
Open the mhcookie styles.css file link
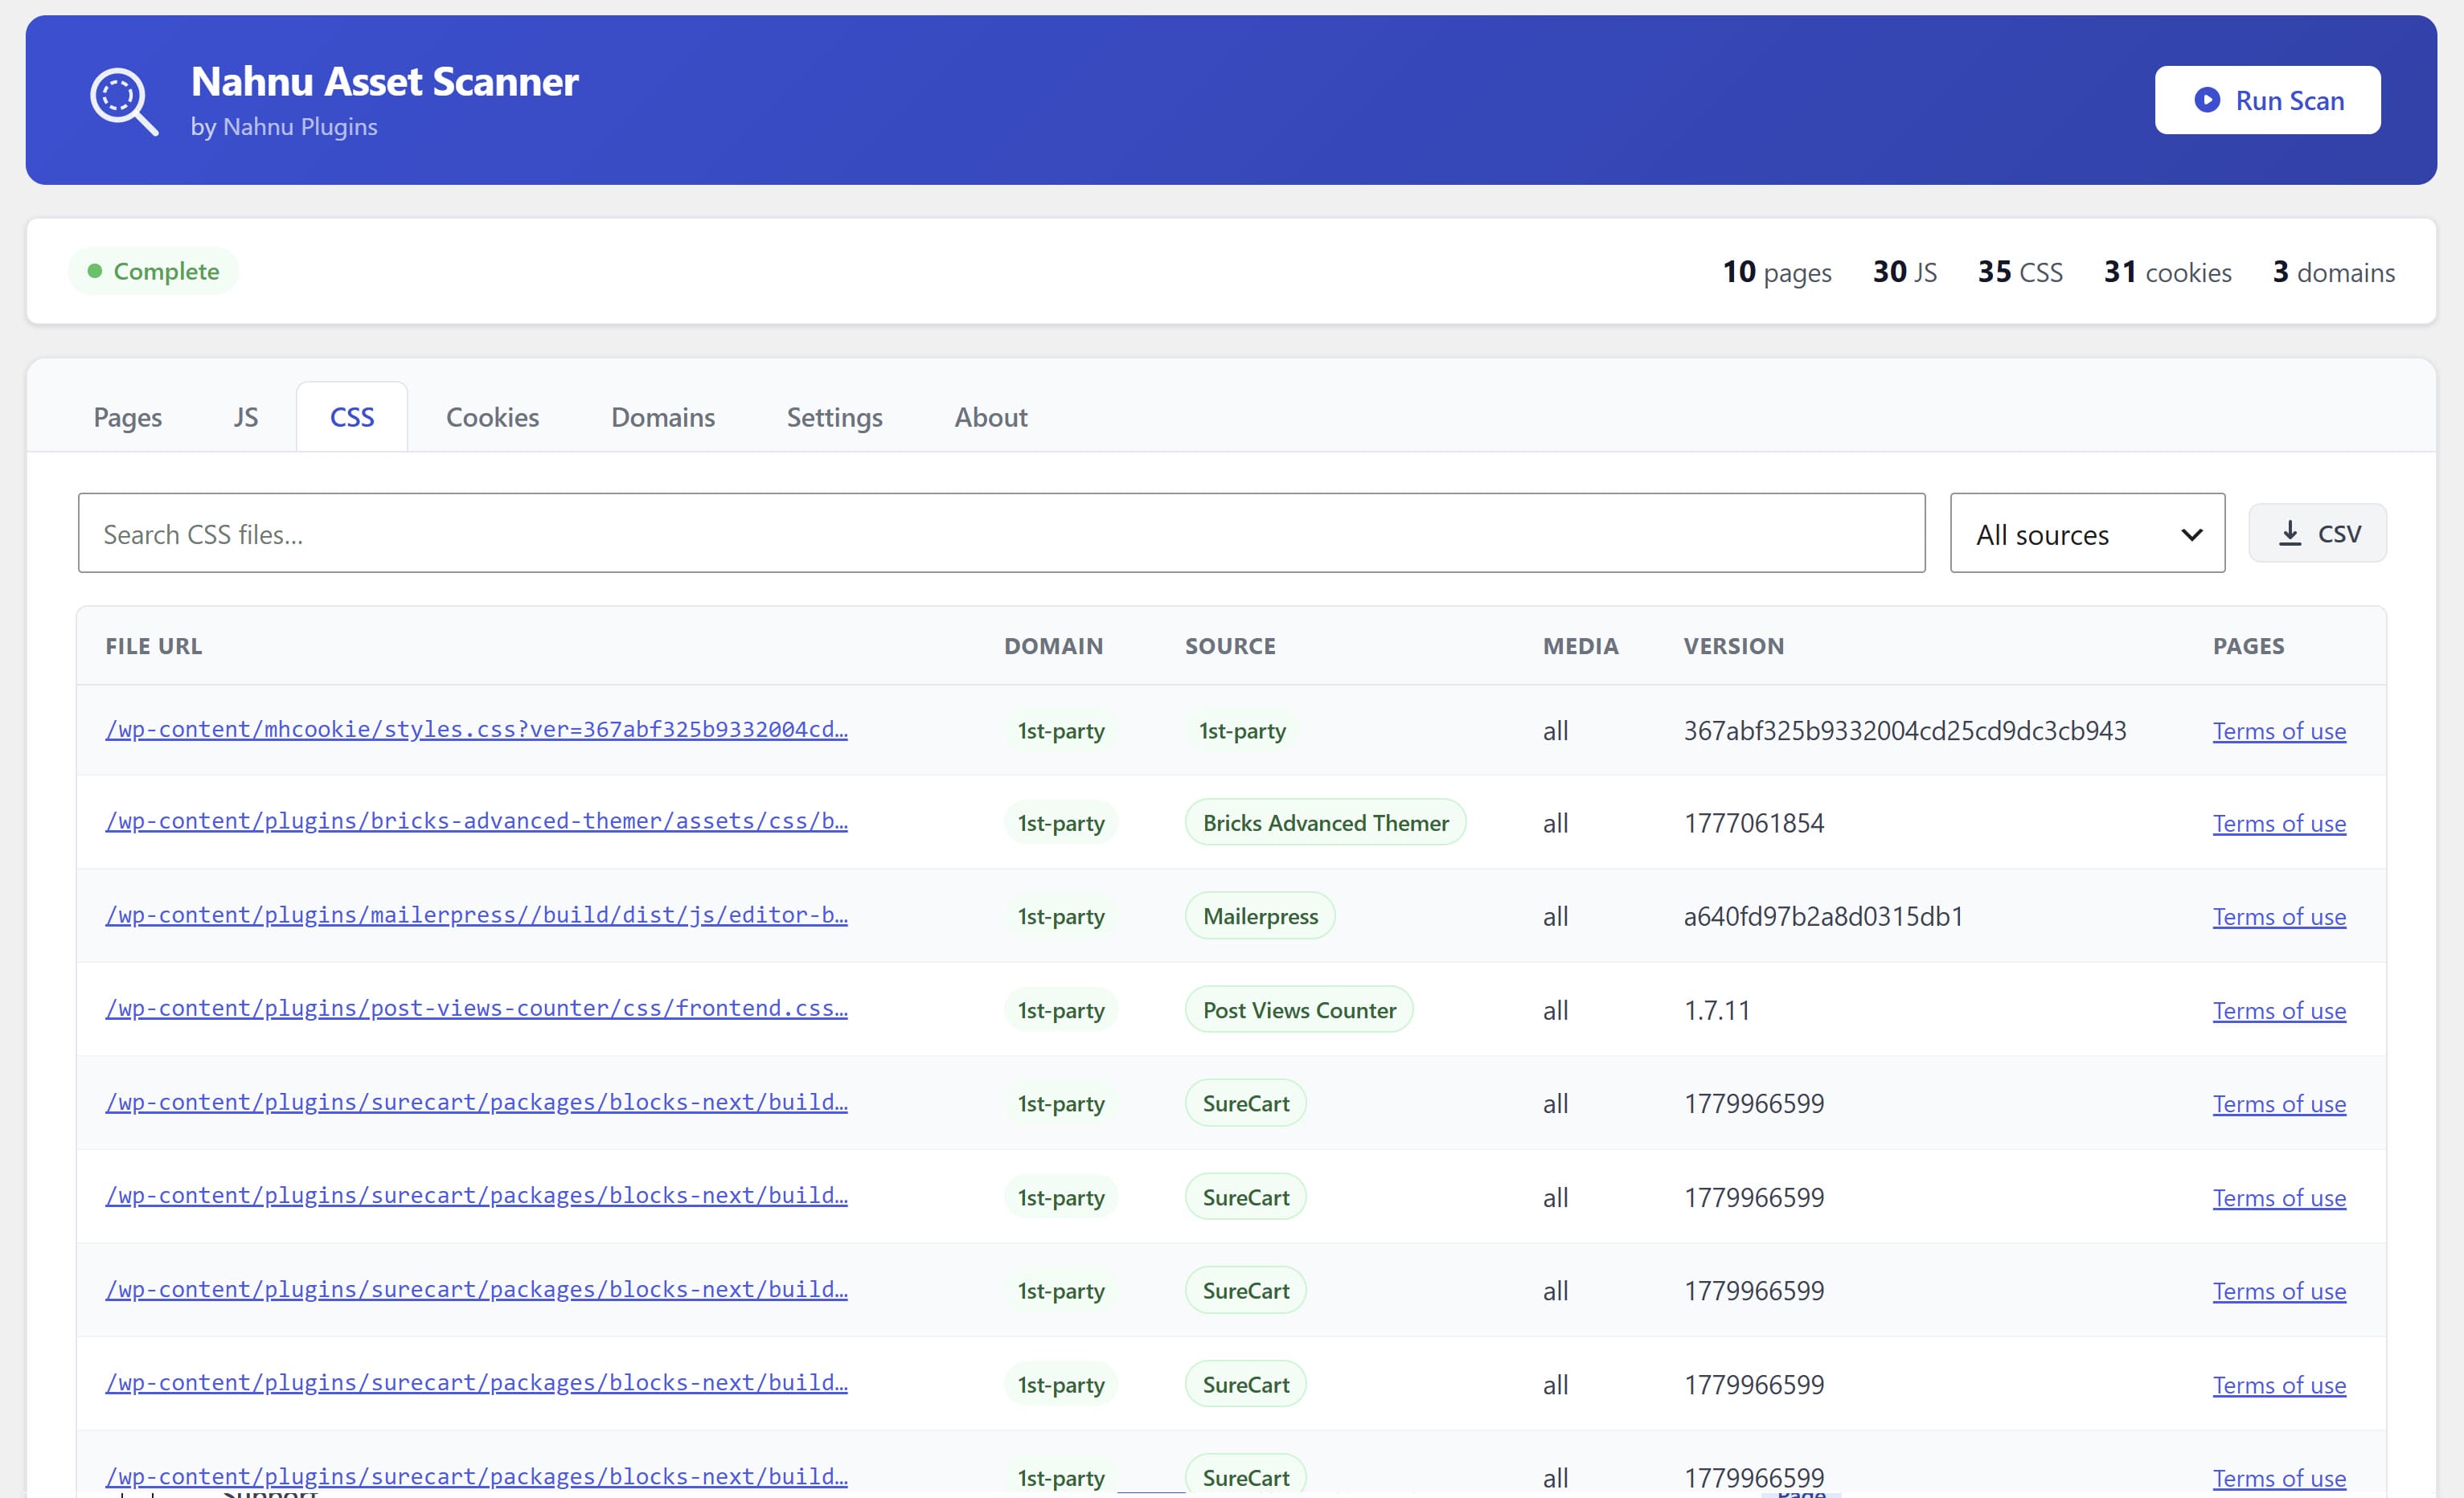pos(476,729)
